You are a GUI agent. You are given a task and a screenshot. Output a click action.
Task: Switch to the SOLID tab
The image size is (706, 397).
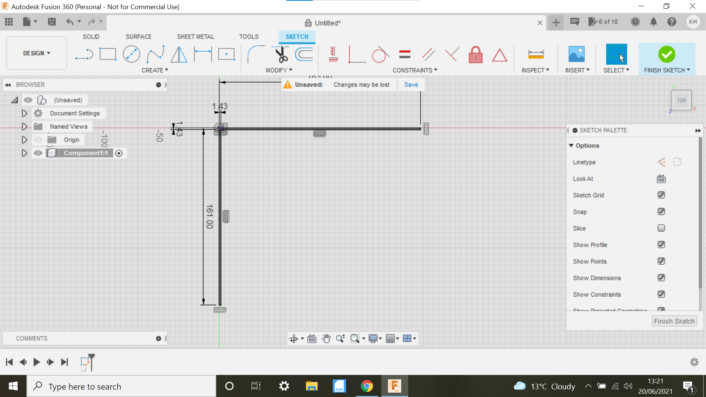(x=91, y=36)
